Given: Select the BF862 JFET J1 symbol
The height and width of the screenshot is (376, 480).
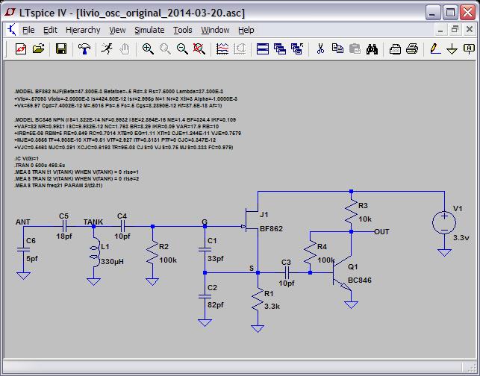Looking at the screenshot, I should 252,219.
